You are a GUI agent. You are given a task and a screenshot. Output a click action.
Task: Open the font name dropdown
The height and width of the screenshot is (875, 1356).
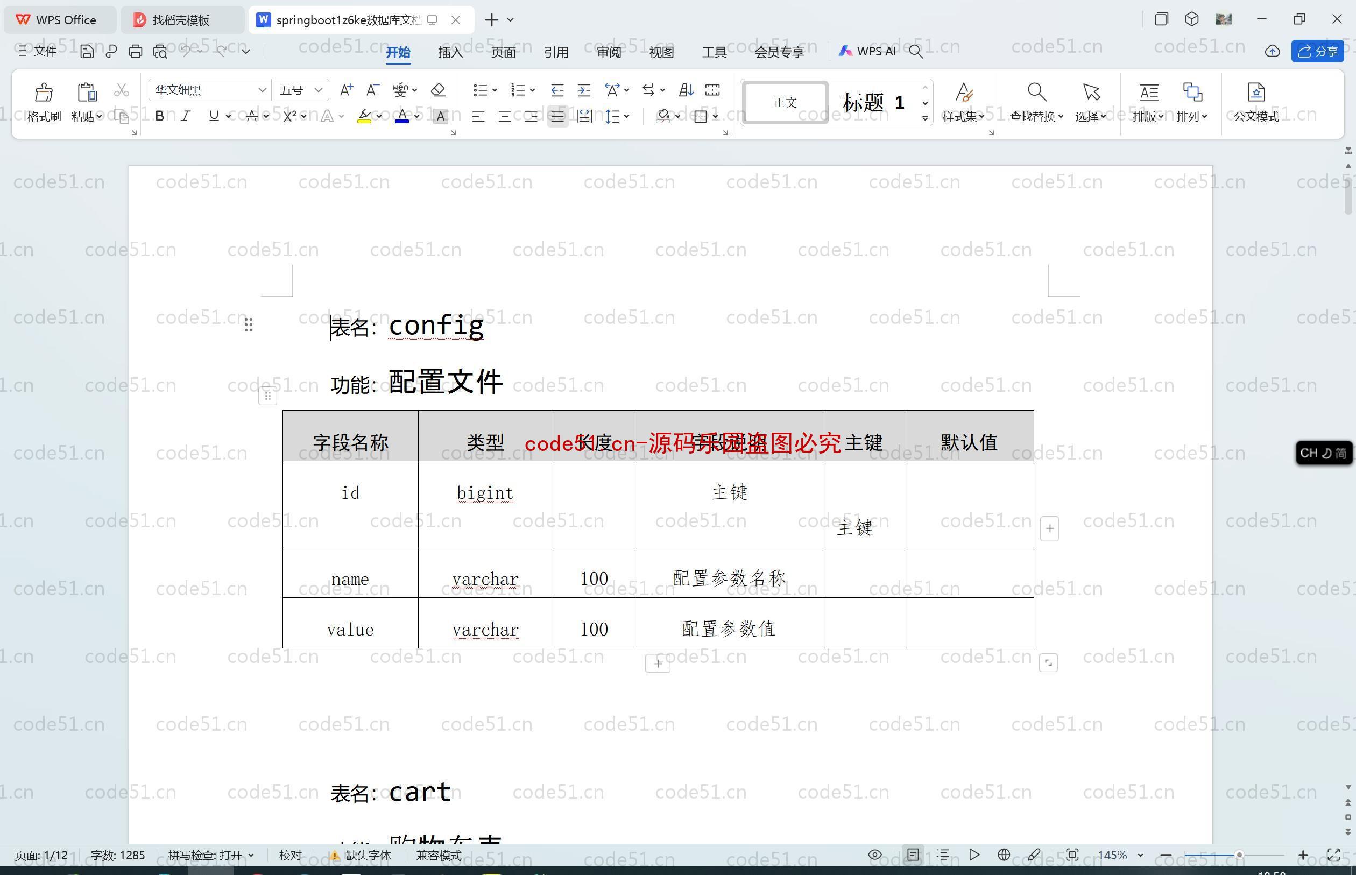coord(260,90)
